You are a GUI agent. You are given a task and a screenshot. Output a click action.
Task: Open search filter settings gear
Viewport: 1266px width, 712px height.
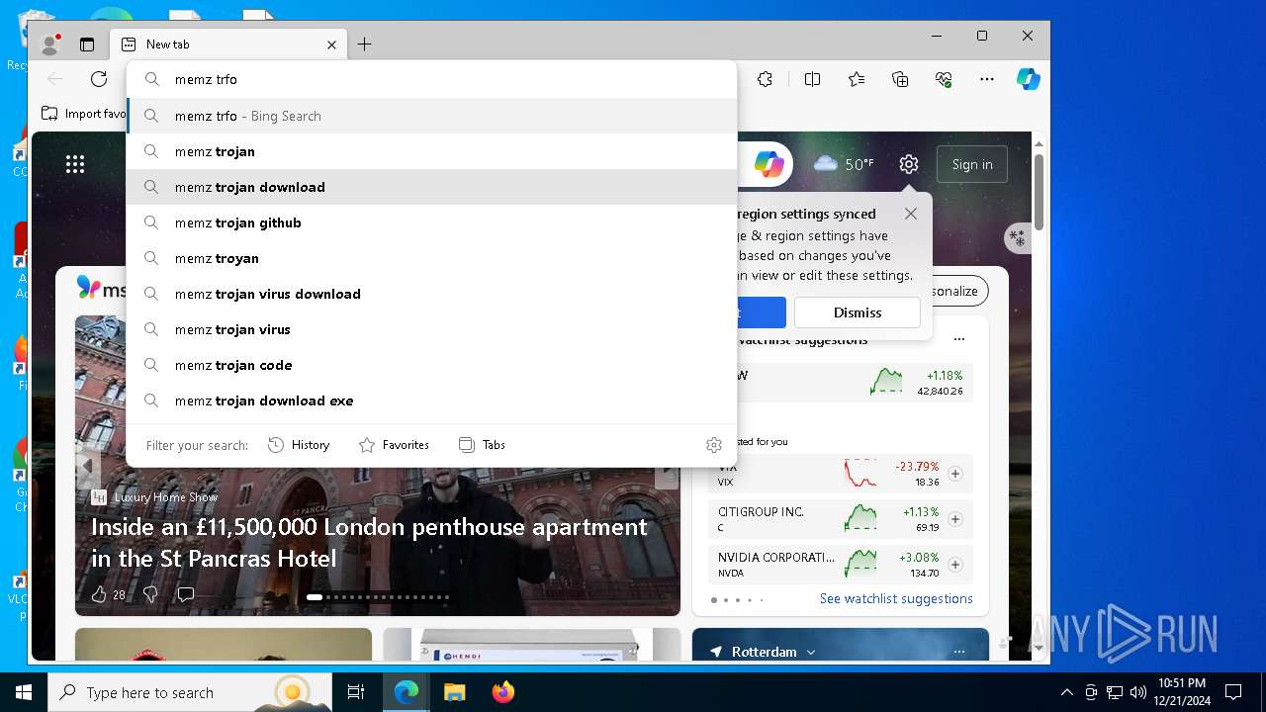coord(714,445)
